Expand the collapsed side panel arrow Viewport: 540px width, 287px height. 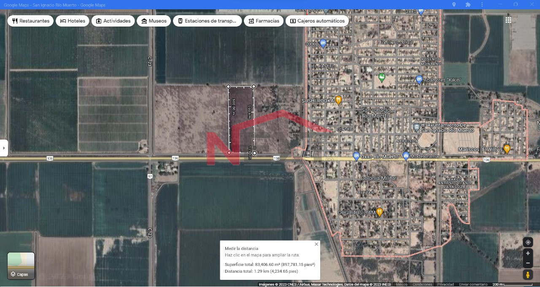click(x=4, y=148)
